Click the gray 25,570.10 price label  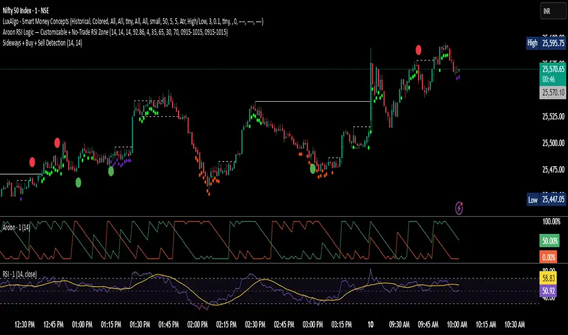coord(553,93)
